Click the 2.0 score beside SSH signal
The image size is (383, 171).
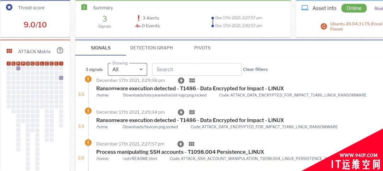(81, 158)
